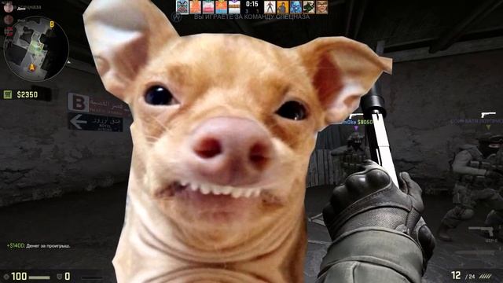The width and height of the screenshot is (503, 283).
Task: Click the team notice text under the timer
Action: tap(251, 17)
